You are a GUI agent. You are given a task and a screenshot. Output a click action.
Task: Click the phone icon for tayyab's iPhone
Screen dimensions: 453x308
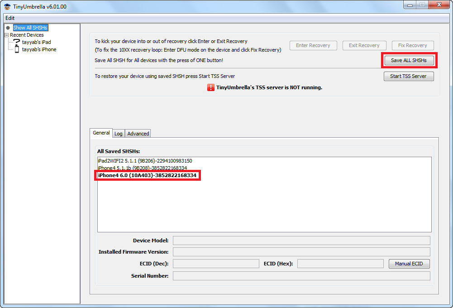(17, 49)
